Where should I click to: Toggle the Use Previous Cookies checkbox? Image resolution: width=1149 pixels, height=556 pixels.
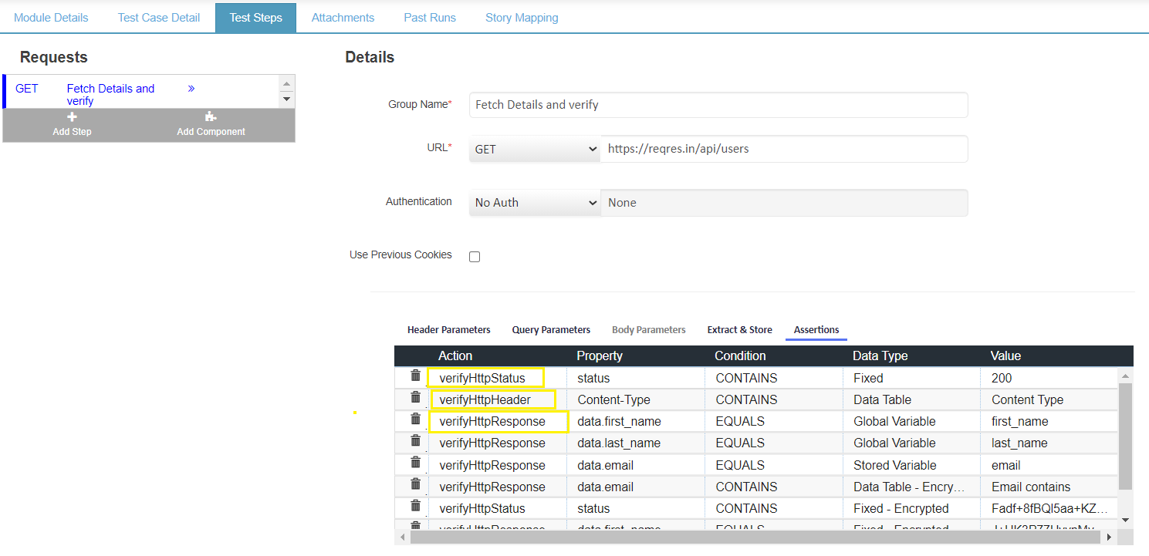475,257
